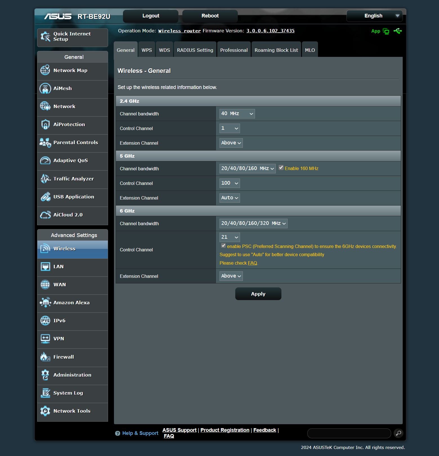Click the Amazon Alexa icon
Viewport: 439px width, 456px height.
[45, 303]
